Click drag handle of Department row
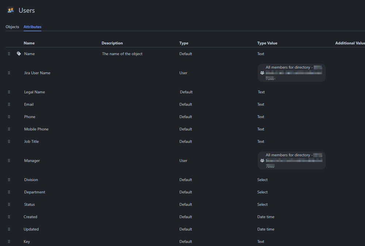365x246 pixels. coord(9,192)
